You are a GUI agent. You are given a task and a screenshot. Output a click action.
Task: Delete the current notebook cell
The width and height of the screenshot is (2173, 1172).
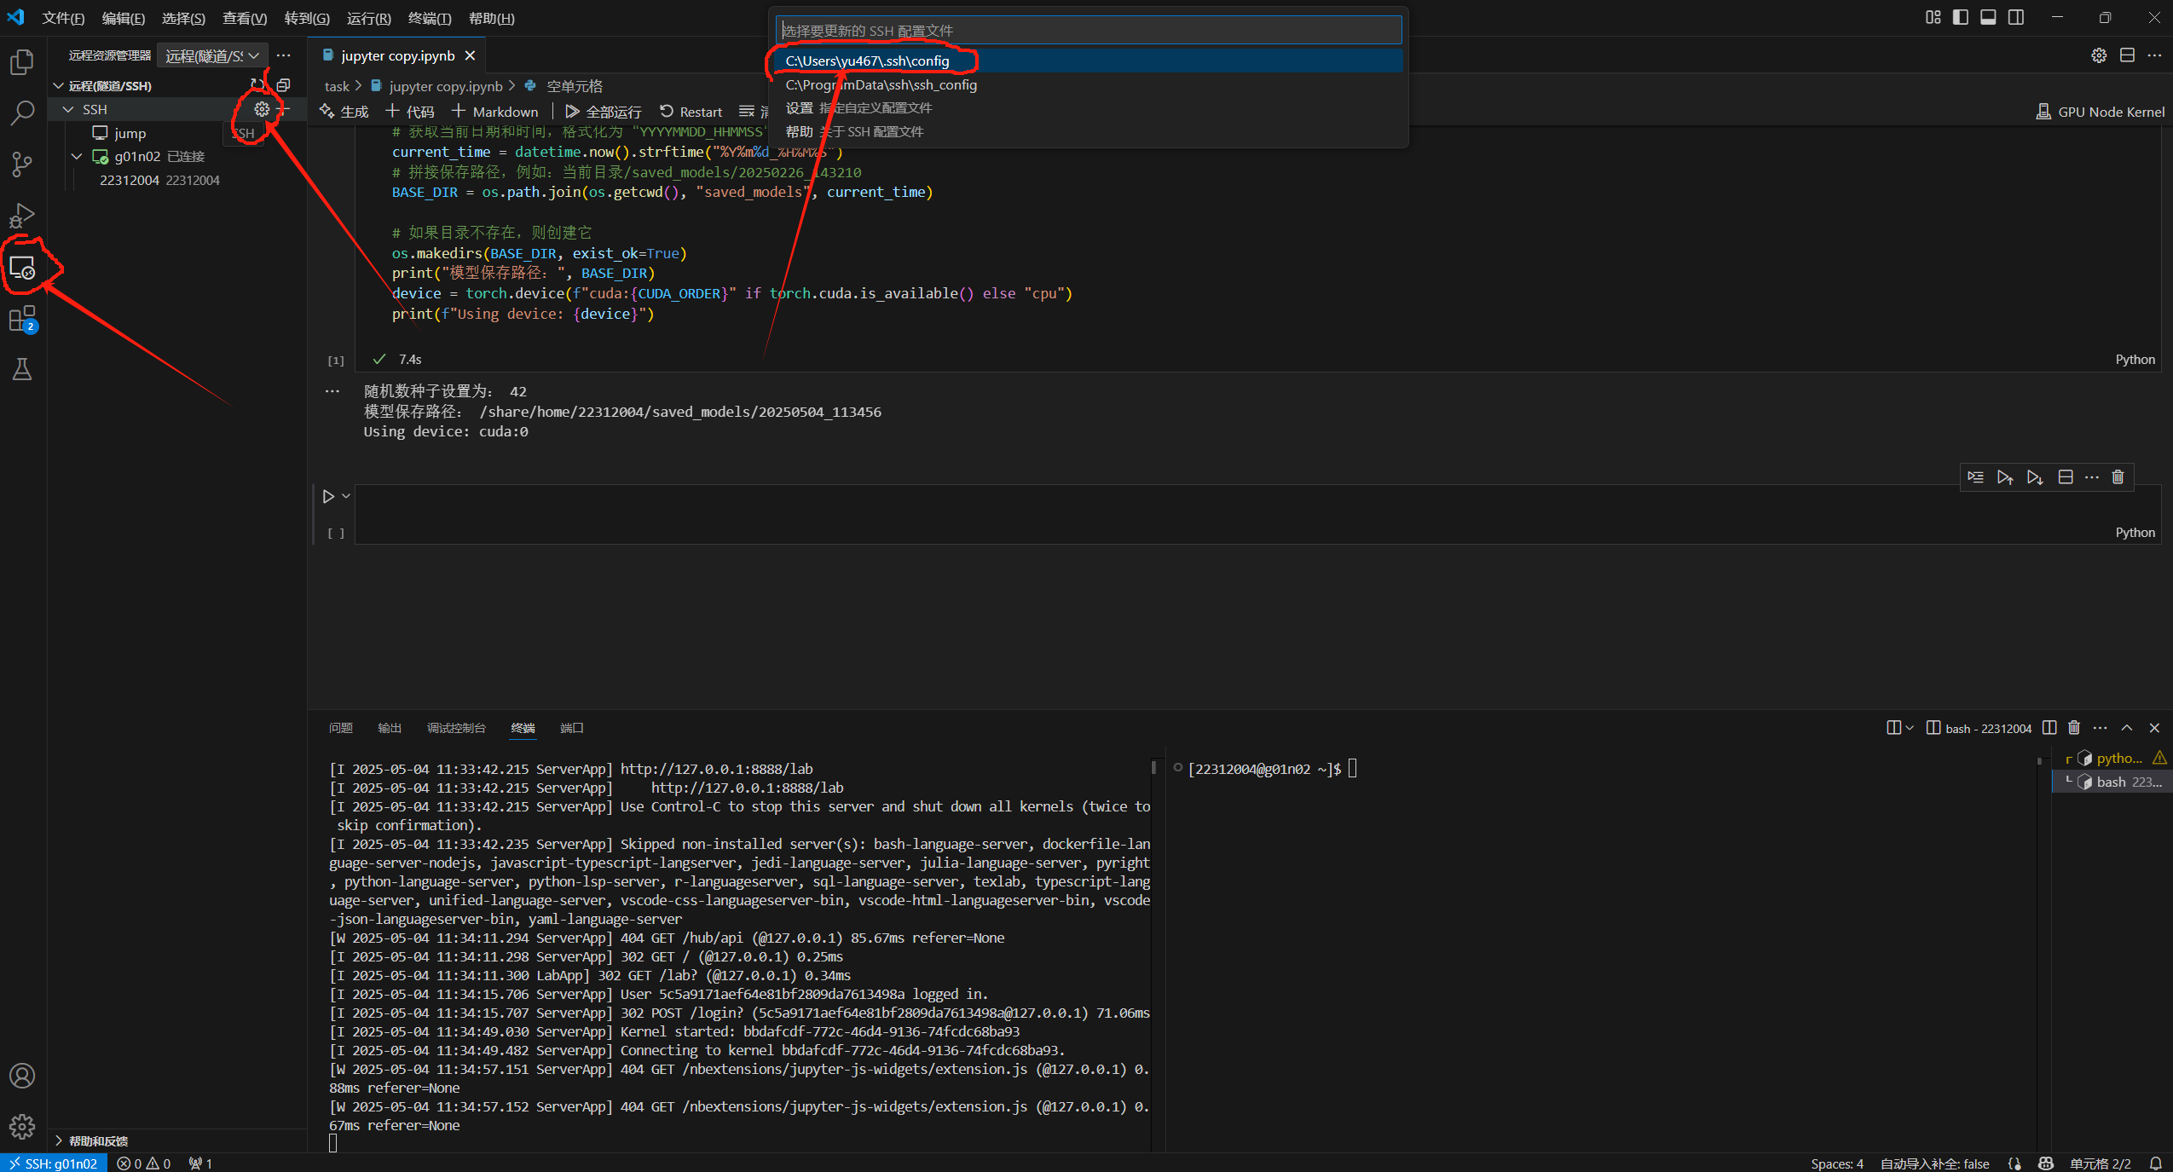click(2118, 477)
